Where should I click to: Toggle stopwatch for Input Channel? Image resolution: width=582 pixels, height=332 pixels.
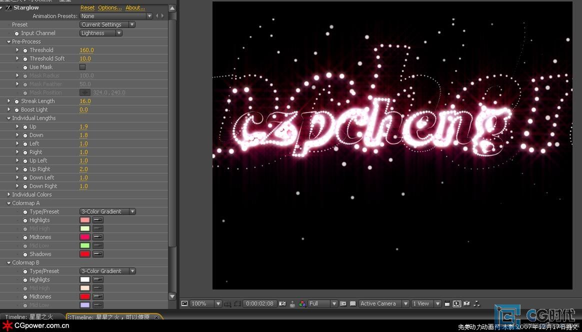16,33
